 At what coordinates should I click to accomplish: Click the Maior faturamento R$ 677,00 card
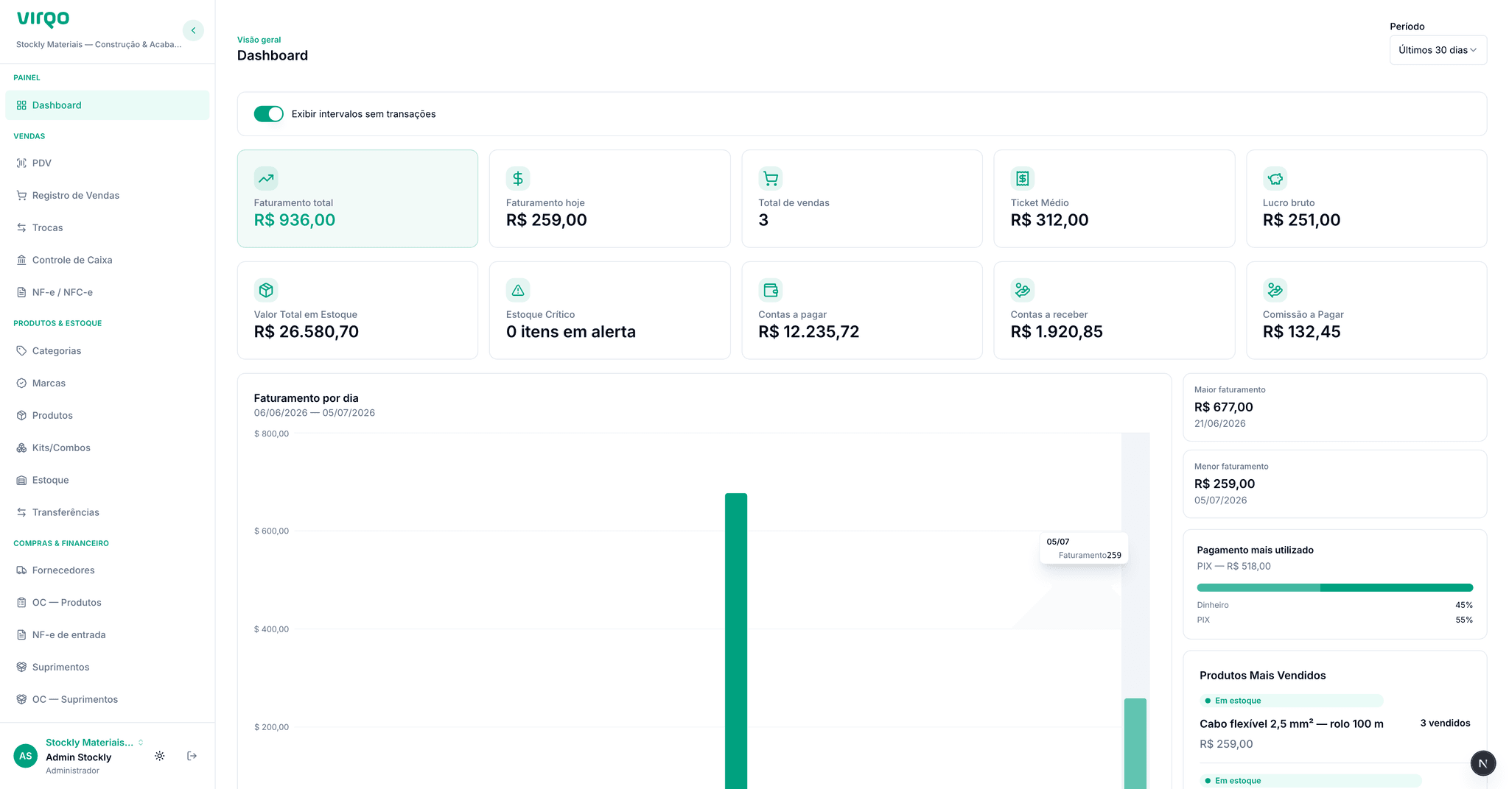click(x=1335, y=407)
